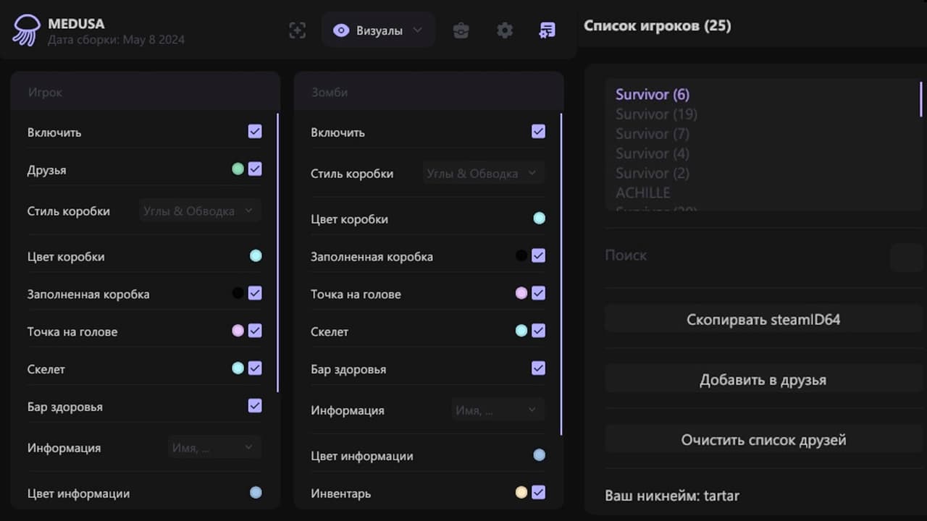Click the Medusa jellyfish logo
The width and height of the screenshot is (927, 521).
tap(27, 30)
